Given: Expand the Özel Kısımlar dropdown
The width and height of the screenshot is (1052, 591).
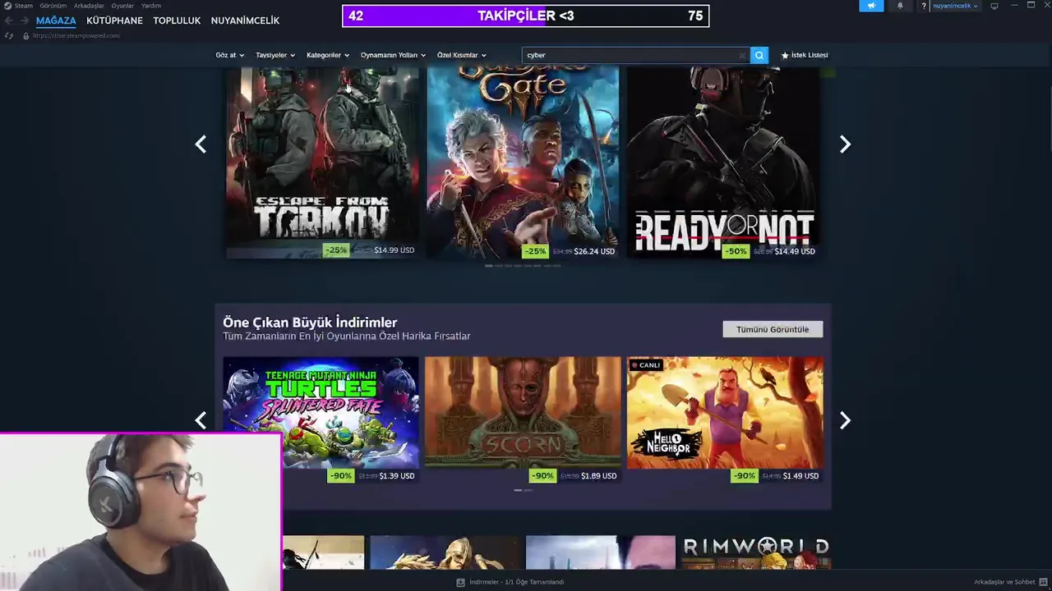Looking at the screenshot, I should coord(461,55).
